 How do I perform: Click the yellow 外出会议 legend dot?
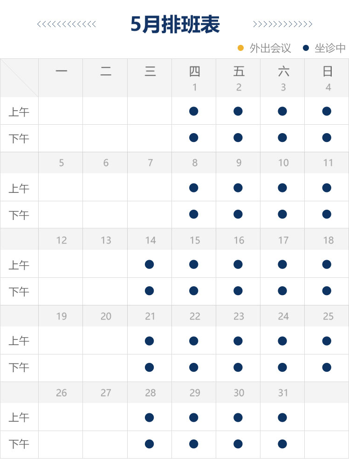(x=241, y=48)
